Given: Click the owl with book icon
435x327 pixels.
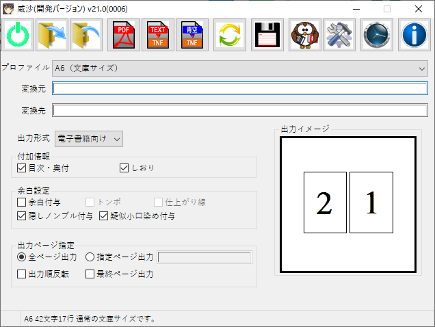Looking at the screenshot, I should (x=305, y=35).
